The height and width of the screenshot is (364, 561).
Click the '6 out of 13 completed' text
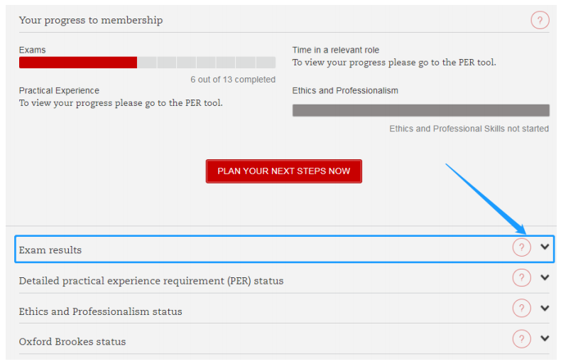click(x=232, y=80)
